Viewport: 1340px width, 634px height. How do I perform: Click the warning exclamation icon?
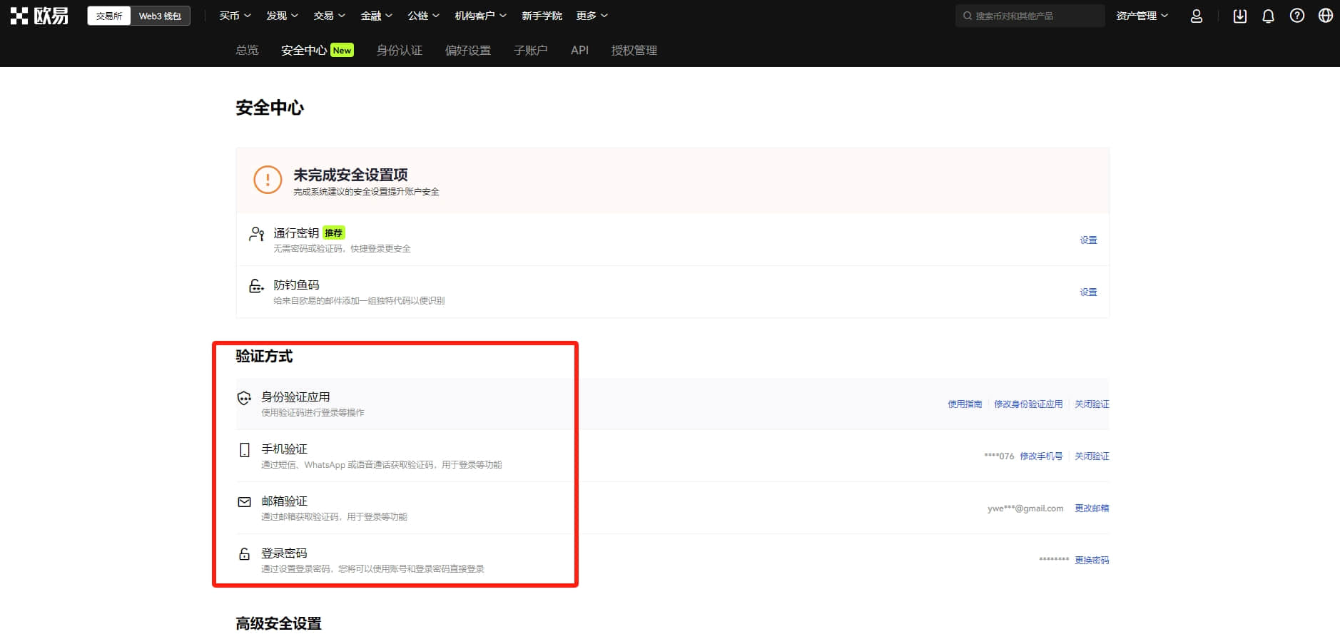pyautogui.click(x=268, y=180)
